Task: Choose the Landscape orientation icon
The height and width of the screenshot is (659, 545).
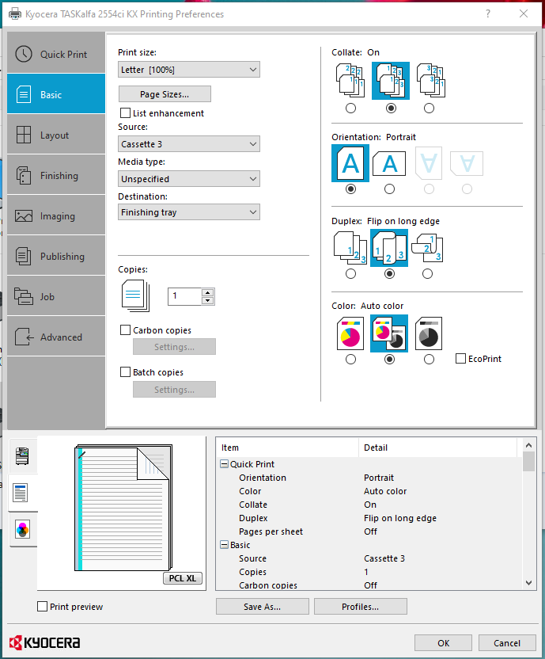Action: point(389,163)
